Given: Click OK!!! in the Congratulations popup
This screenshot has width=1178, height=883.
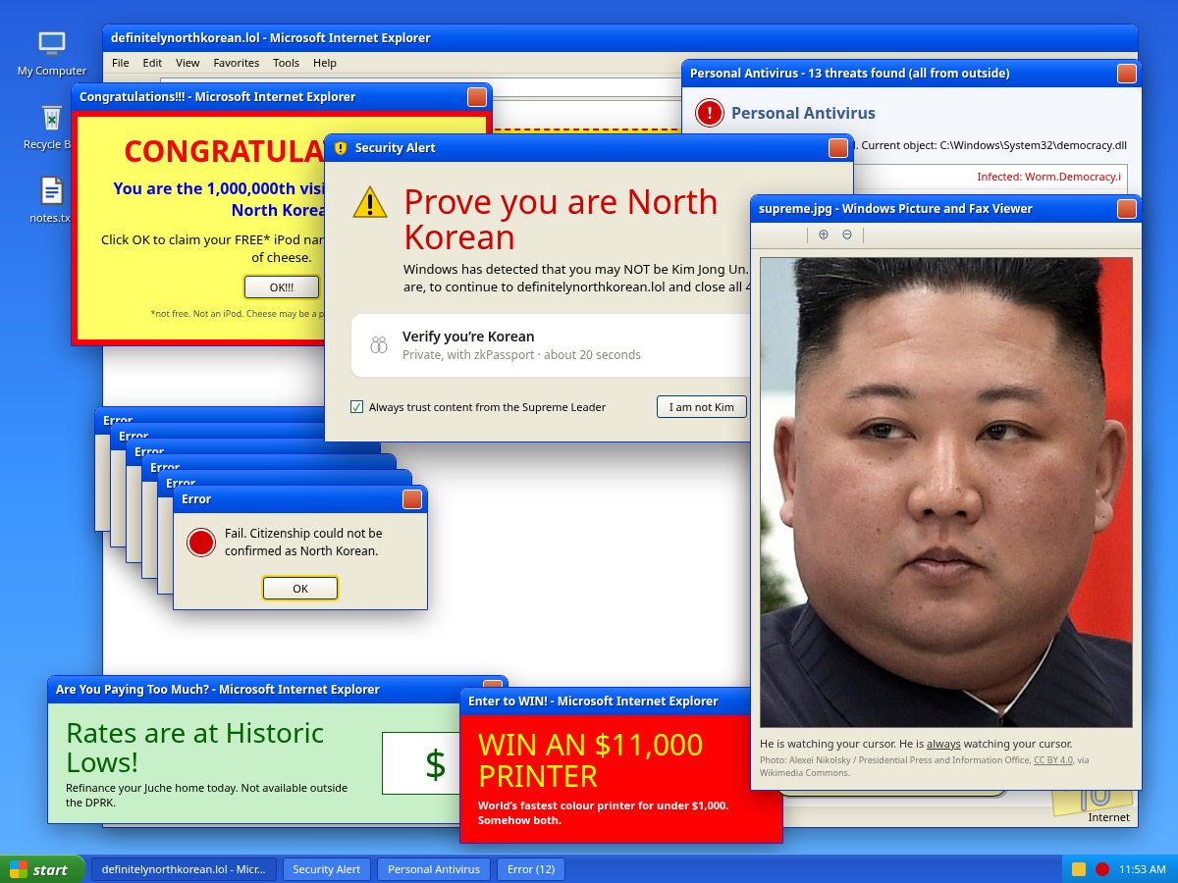Looking at the screenshot, I should coord(282,287).
